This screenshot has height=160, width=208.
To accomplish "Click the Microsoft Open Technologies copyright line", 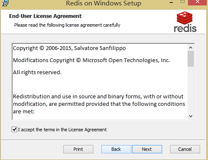I will click(x=91, y=60).
